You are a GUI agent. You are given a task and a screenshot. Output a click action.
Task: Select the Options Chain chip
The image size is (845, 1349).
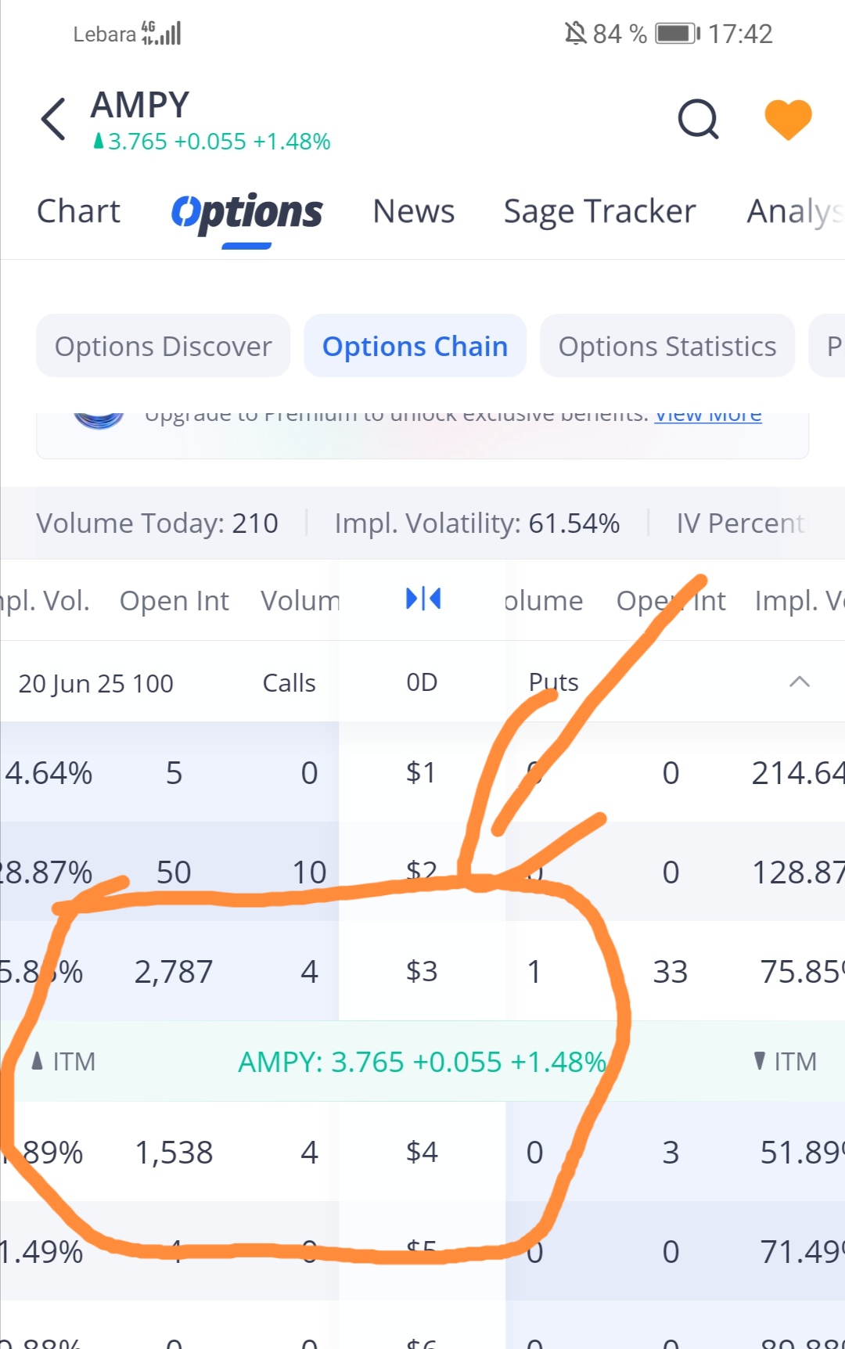click(x=415, y=346)
